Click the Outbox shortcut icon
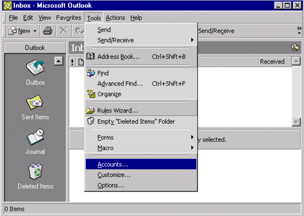 click(35, 67)
